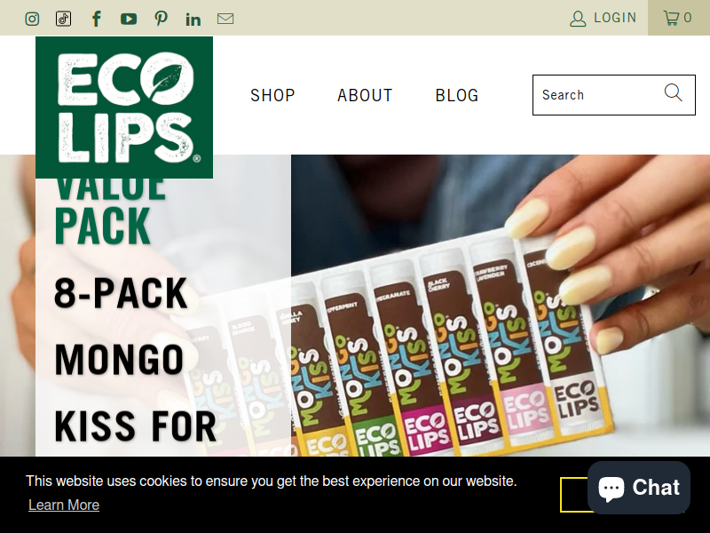Click the LOGIN account link
This screenshot has width=710, height=533.
coord(603,18)
